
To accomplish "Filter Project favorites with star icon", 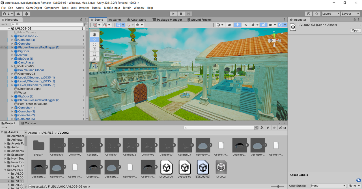I will pos(274,128).
